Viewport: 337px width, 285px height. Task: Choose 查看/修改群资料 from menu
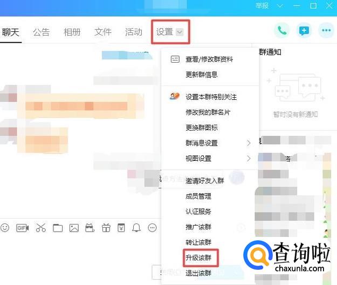(209, 59)
